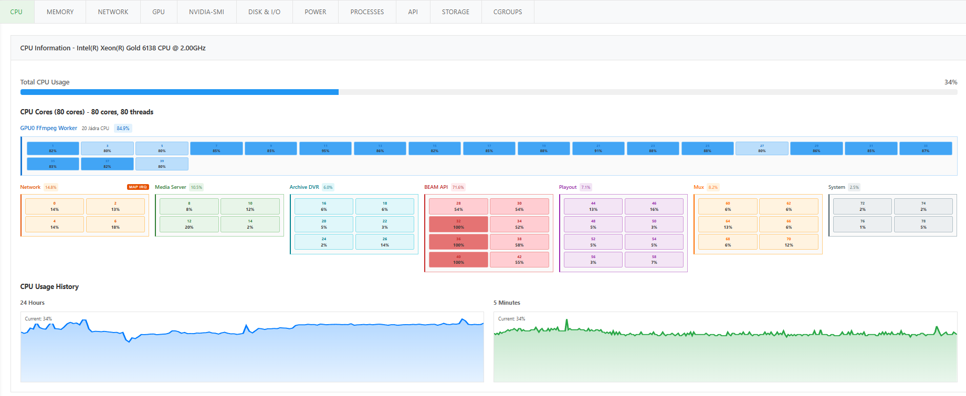Click Archive DVR core 16 tile
Screen dimensions: 966x396
(x=324, y=206)
